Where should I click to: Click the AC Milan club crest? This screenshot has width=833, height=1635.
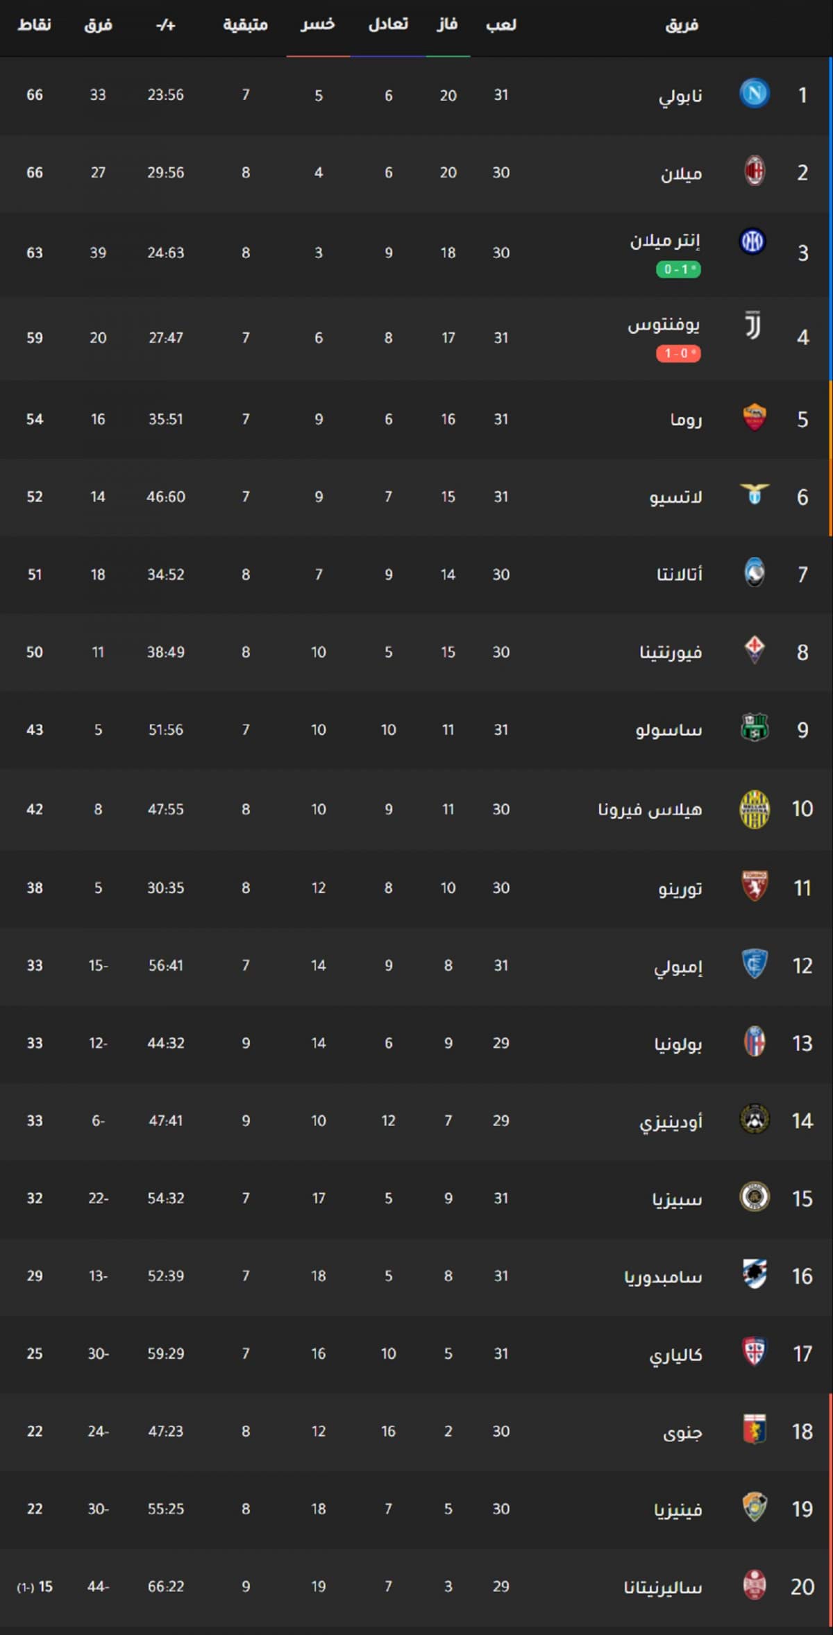[754, 171]
